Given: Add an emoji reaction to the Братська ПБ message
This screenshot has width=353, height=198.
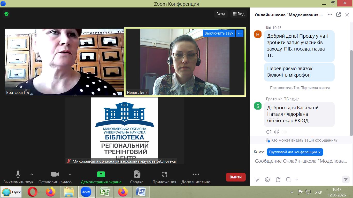Looking at the screenshot, I should click(277, 132).
